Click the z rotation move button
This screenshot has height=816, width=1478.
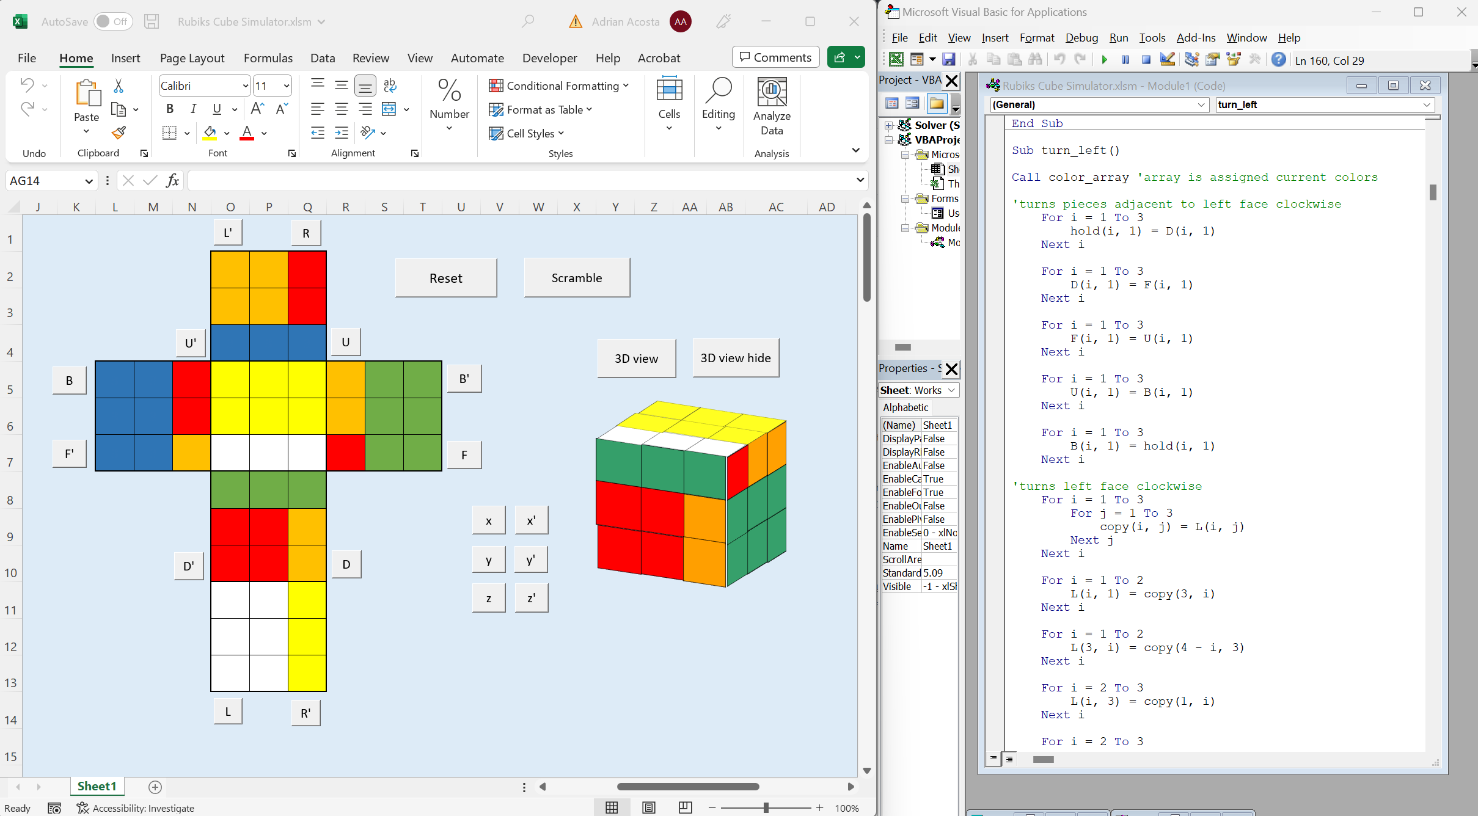click(x=488, y=599)
